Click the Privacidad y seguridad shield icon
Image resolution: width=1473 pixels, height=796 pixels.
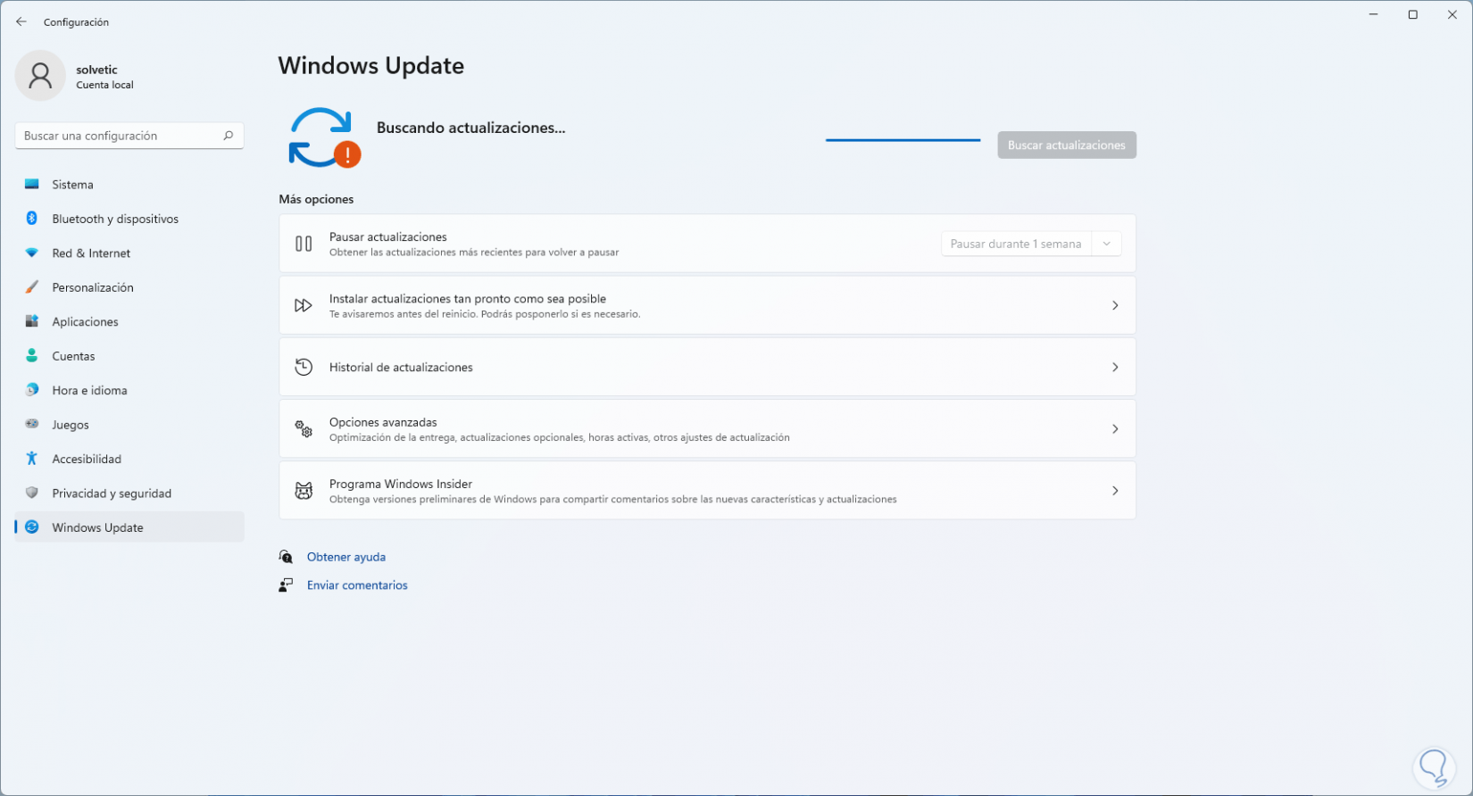coord(32,493)
